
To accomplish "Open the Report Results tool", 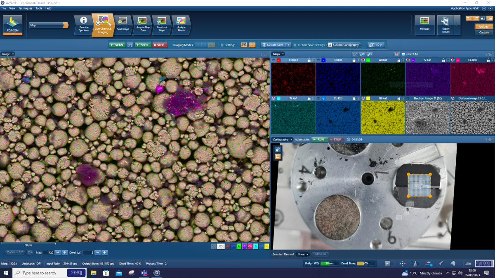I will pos(445,25).
